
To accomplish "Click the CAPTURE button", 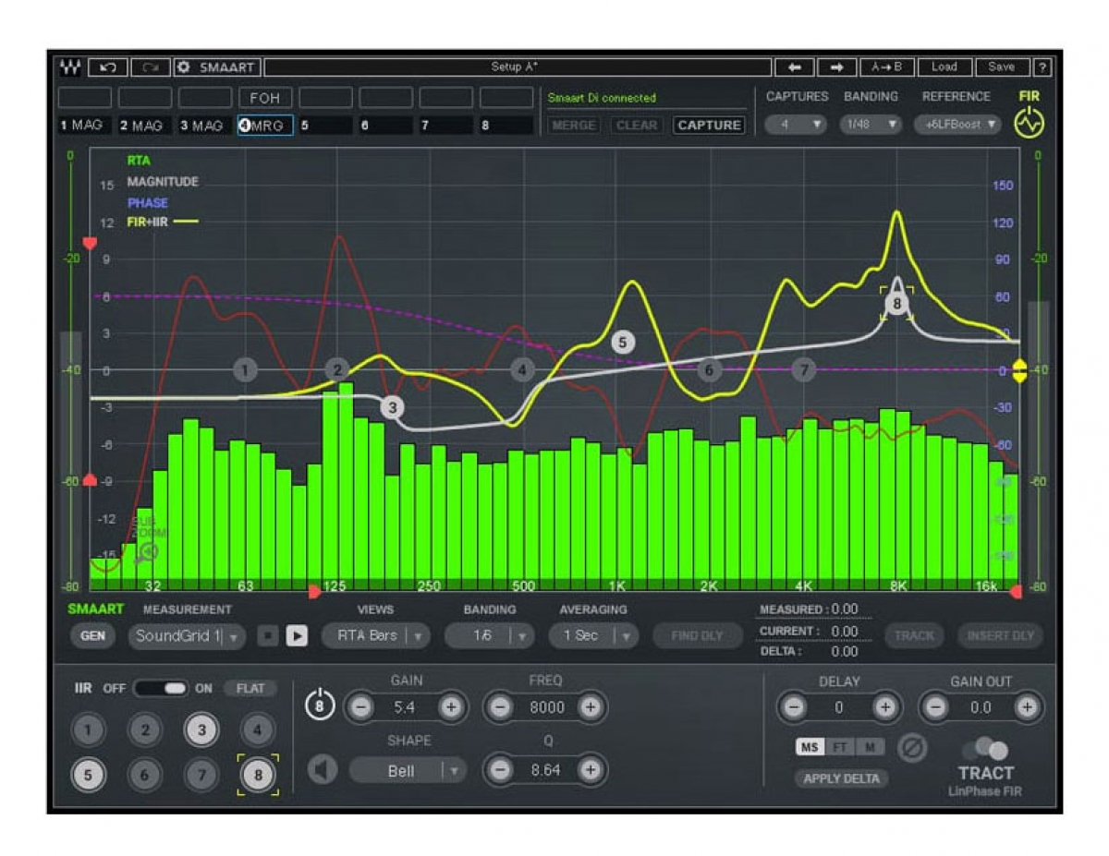I will coord(709,125).
